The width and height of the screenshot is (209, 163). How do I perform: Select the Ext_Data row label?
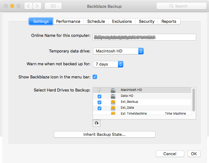point(127,107)
